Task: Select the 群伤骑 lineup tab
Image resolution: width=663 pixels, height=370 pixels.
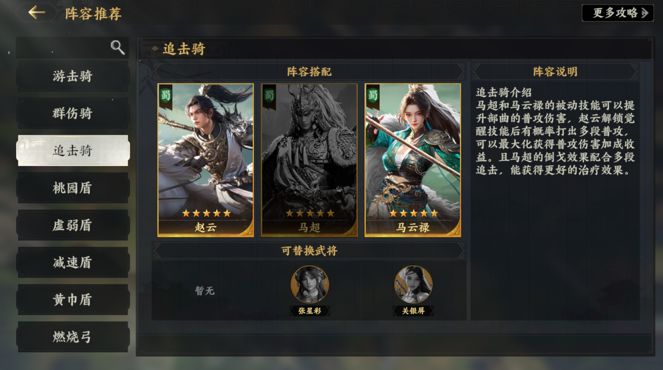Action: (x=73, y=113)
